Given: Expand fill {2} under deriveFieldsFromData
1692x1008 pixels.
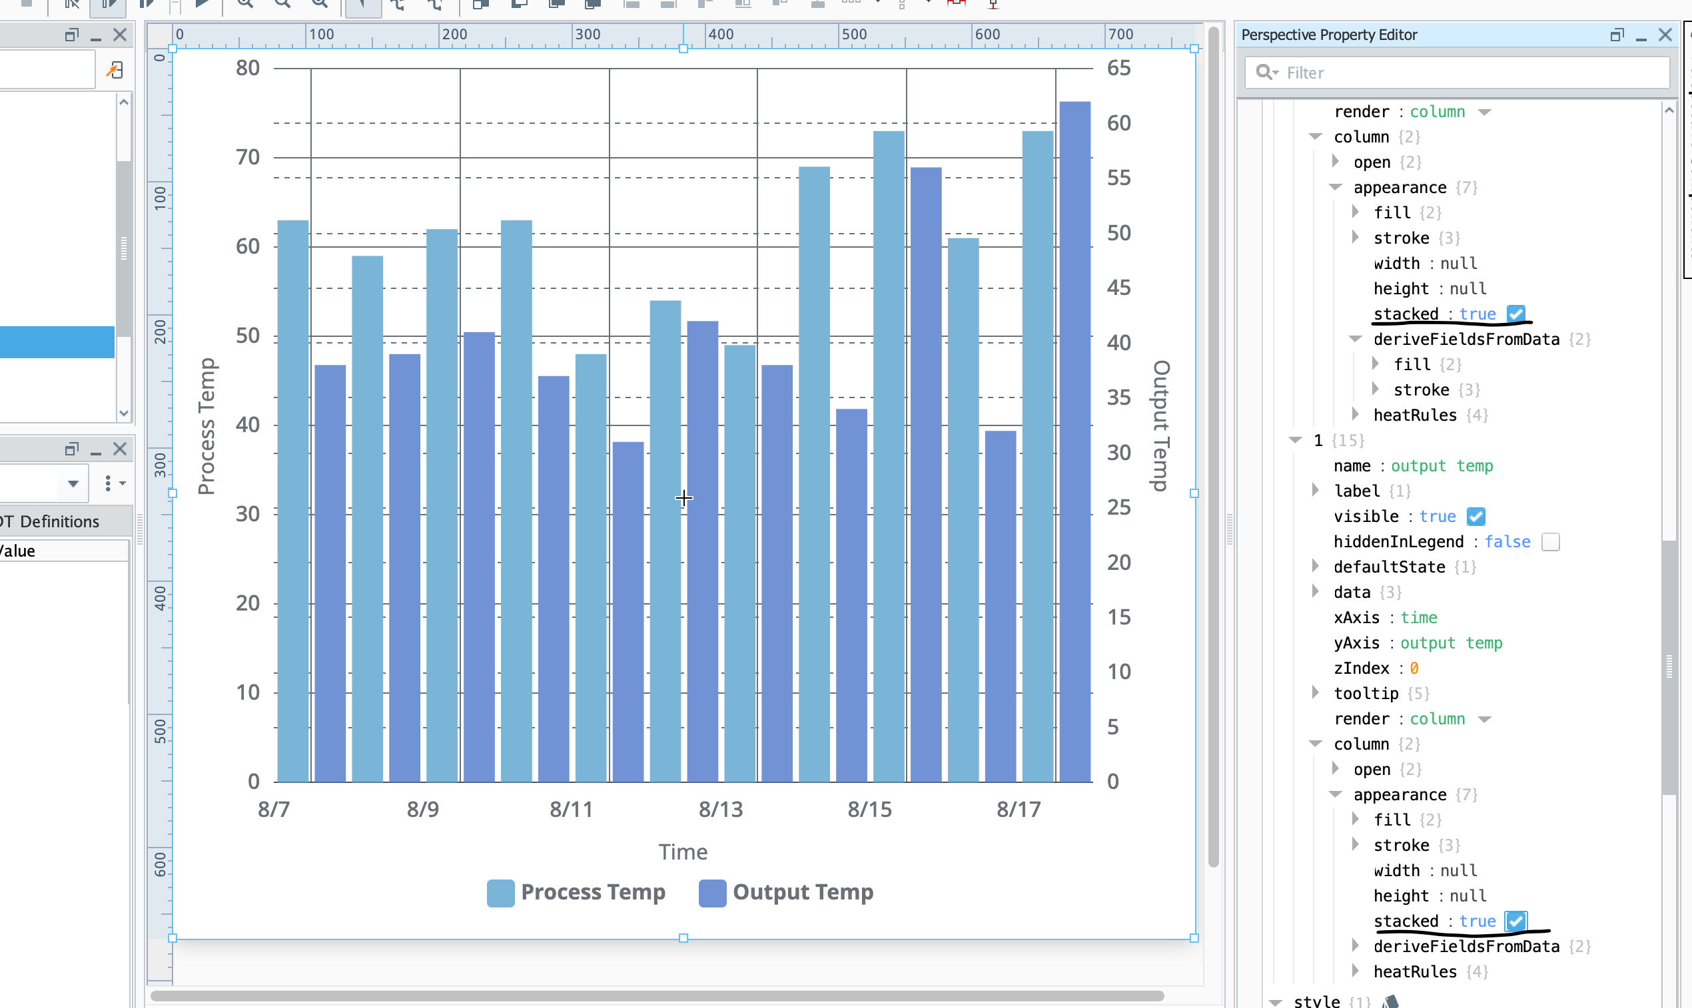Looking at the screenshot, I should [1376, 364].
